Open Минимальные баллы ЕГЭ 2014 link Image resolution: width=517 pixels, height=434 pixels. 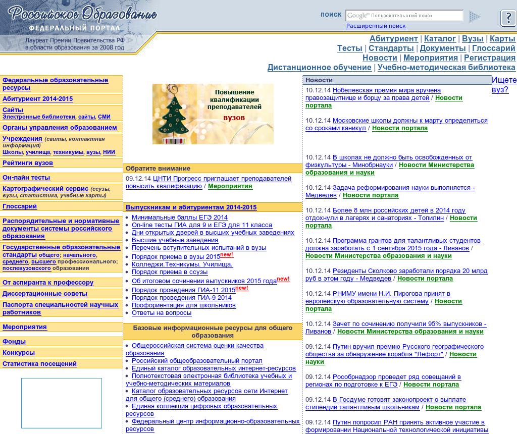tap(180, 218)
